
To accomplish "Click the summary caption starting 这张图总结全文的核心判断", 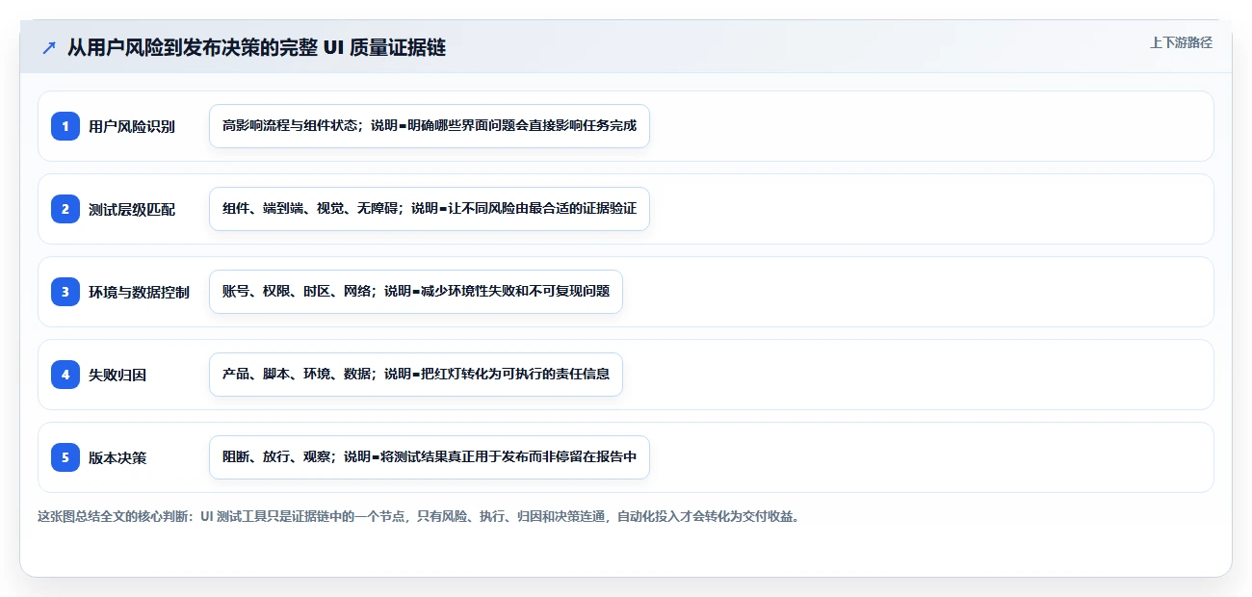I will 419,516.
